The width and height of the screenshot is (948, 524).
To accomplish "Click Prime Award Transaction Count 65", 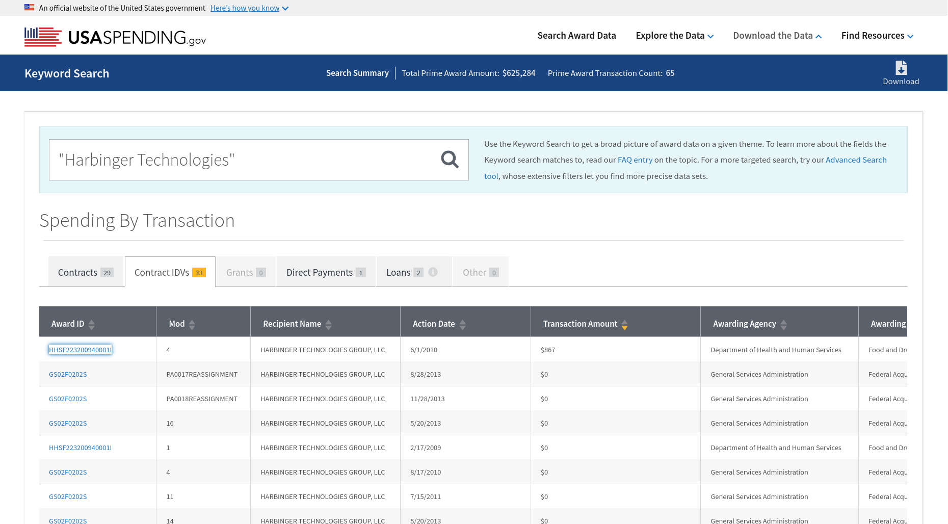I will pos(611,73).
